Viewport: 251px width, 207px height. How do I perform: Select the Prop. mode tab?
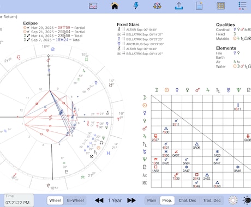[167, 200]
